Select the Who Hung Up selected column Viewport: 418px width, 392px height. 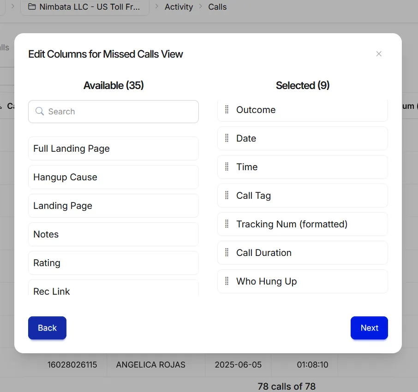pos(303,281)
